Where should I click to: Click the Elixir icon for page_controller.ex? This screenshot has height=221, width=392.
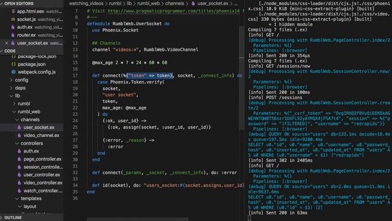[19, 159]
